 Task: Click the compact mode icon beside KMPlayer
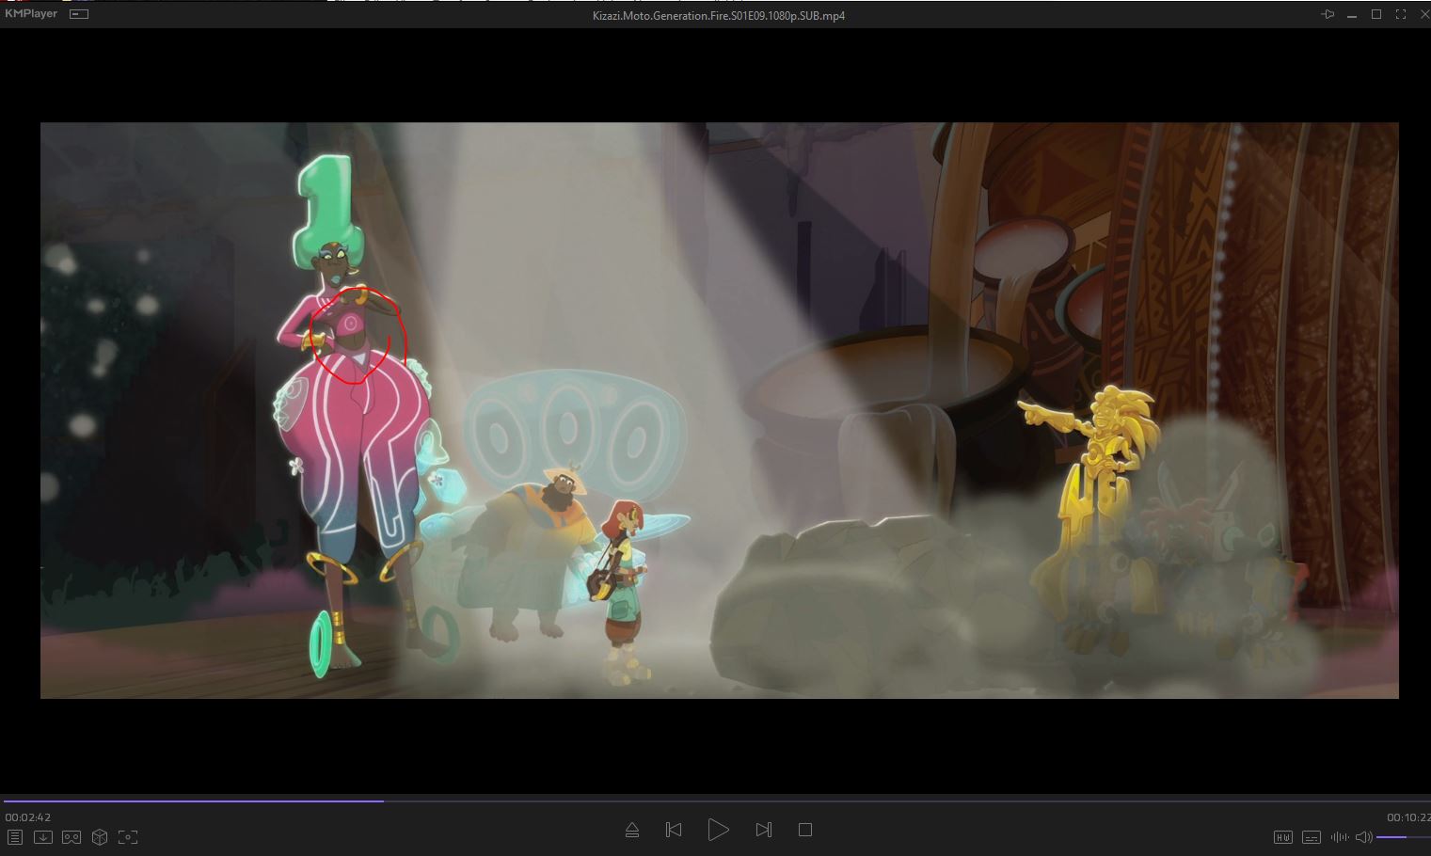coord(80,14)
